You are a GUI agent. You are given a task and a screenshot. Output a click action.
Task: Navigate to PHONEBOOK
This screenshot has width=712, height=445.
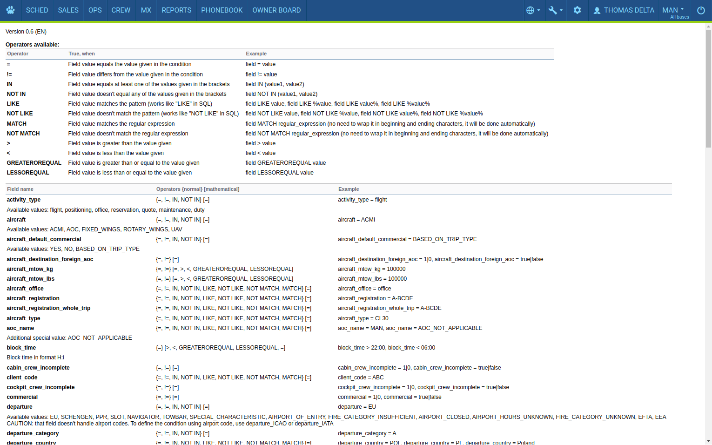point(222,10)
